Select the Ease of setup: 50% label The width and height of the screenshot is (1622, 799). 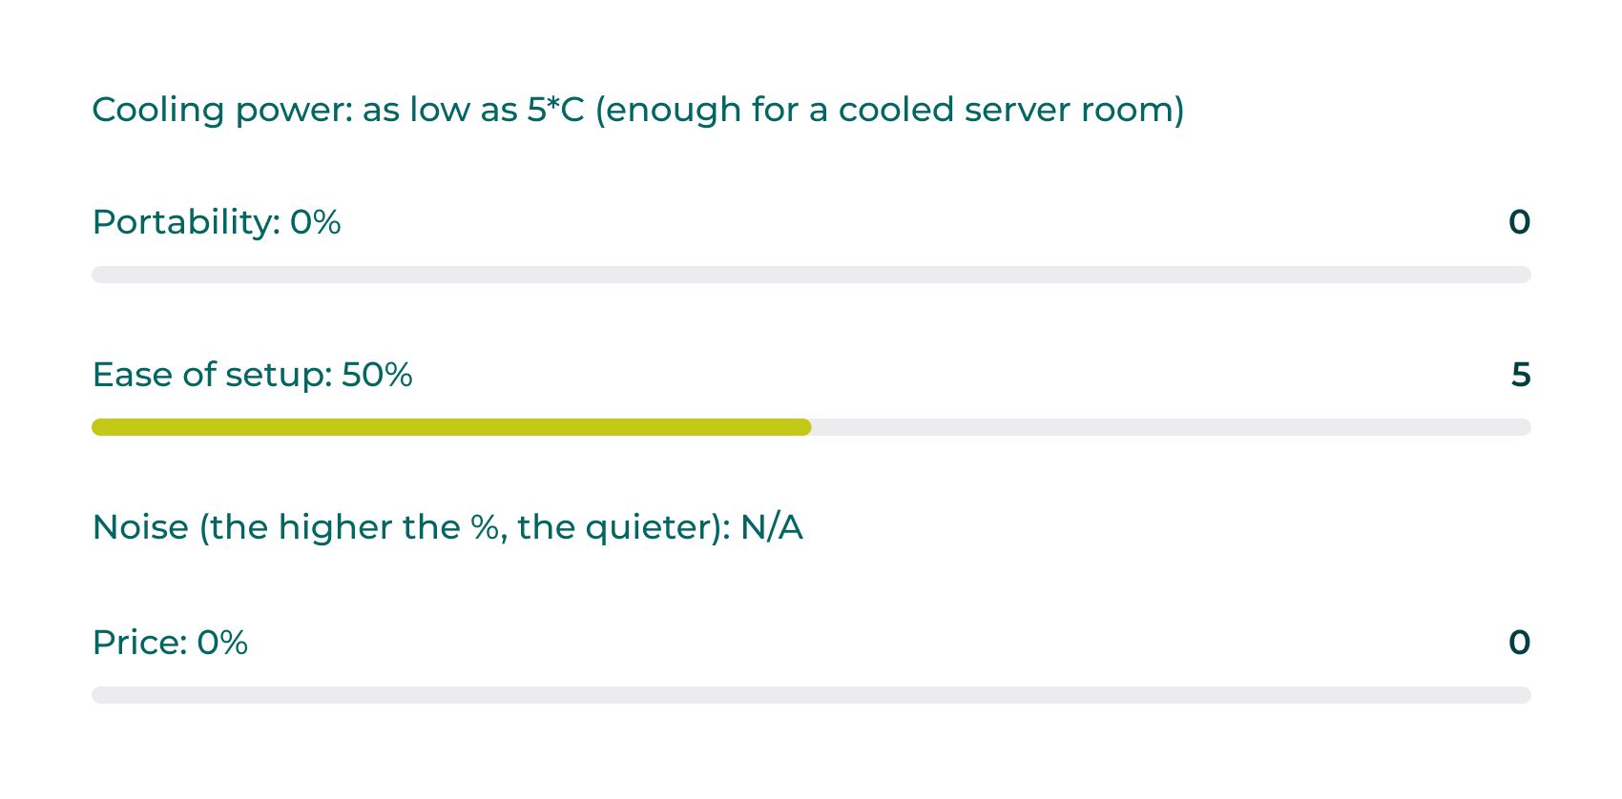click(252, 375)
